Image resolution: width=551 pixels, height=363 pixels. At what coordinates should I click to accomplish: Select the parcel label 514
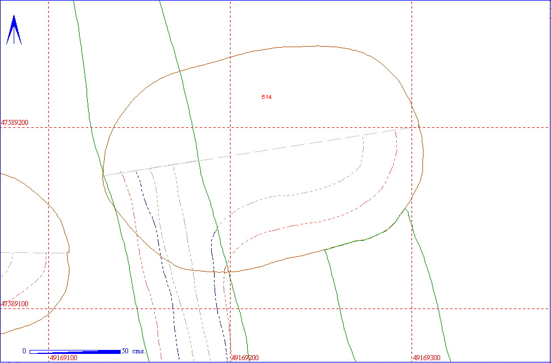(x=266, y=97)
